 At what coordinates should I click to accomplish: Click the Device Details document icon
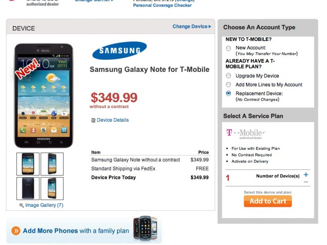pyautogui.click(x=93, y=120)
